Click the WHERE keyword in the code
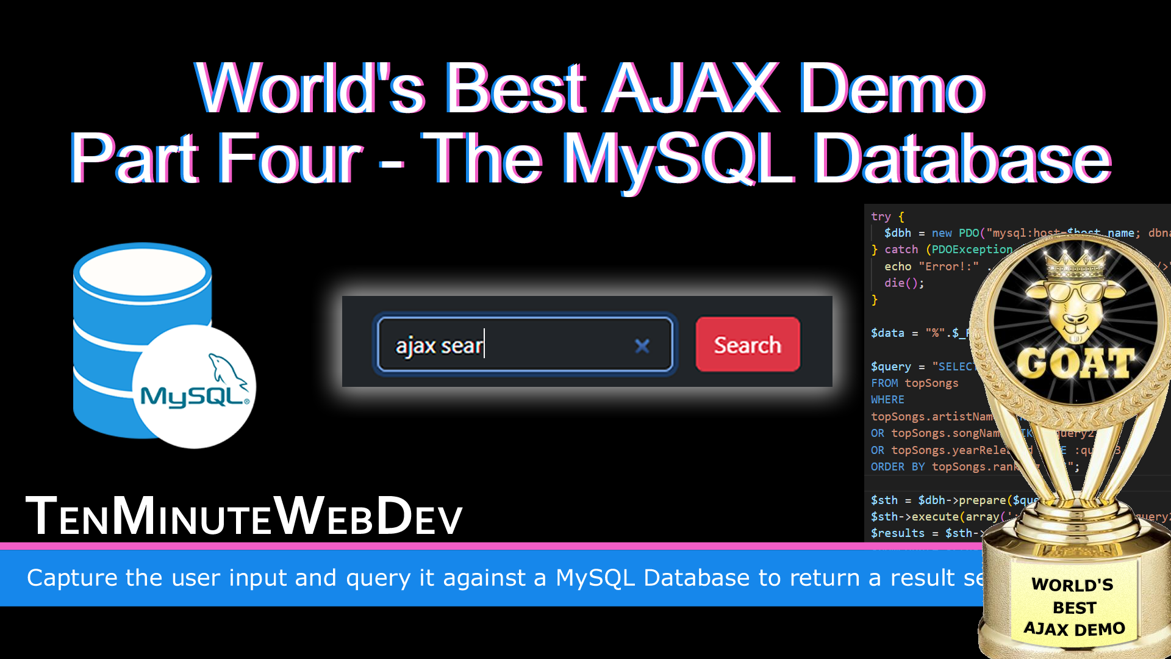The width and height of the screenshot is (1171, 659). point(887,400)
